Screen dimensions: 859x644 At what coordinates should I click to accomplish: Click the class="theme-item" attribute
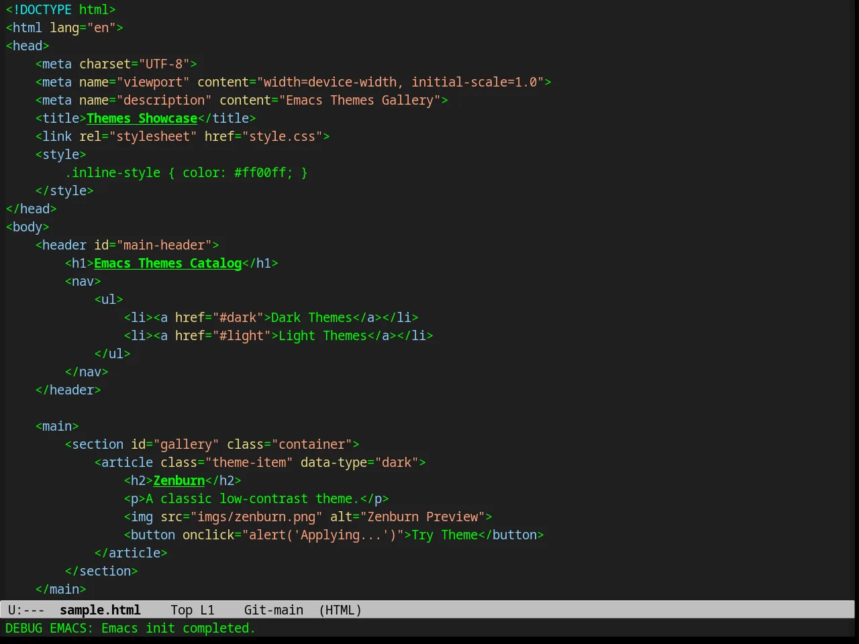tap(227, 462)
